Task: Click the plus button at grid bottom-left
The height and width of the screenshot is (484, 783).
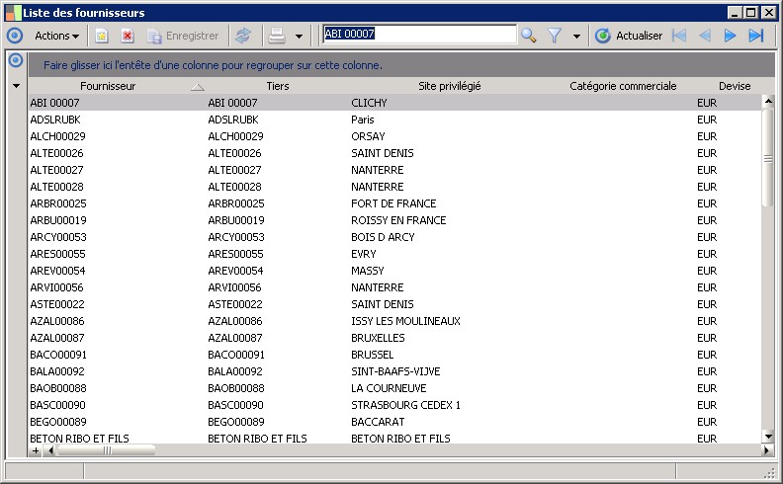Action: [36, 450]
